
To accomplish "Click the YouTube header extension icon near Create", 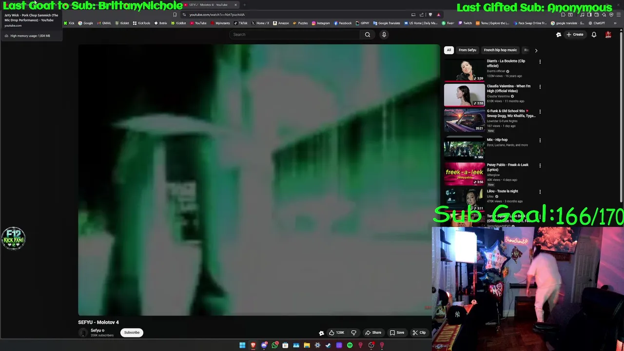I will pos(559,35).
